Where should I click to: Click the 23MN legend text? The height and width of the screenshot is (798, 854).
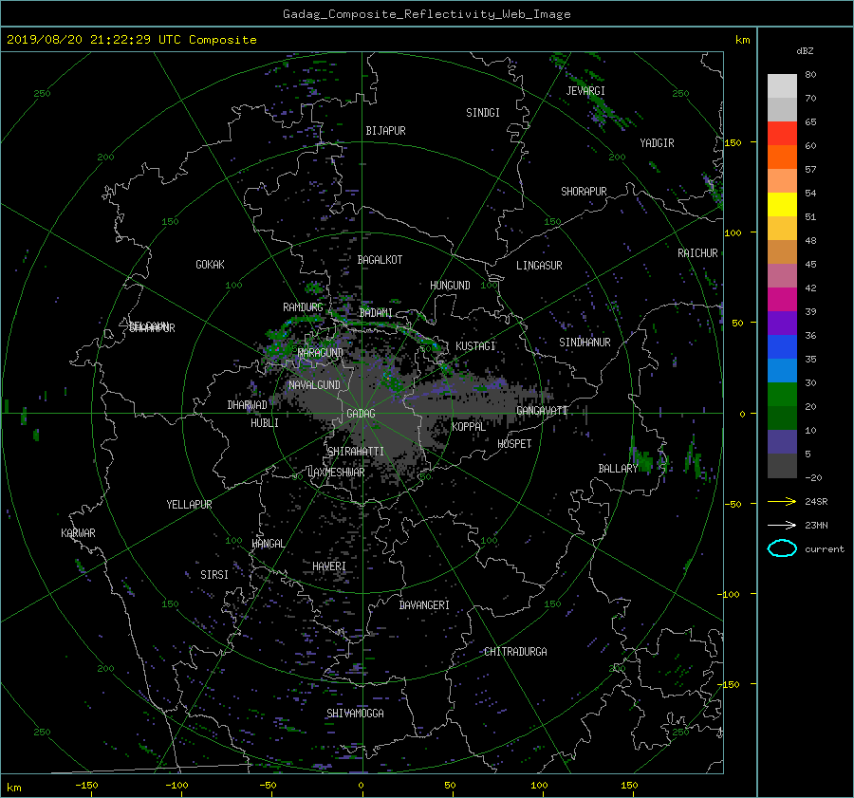(x=816, y=526)
